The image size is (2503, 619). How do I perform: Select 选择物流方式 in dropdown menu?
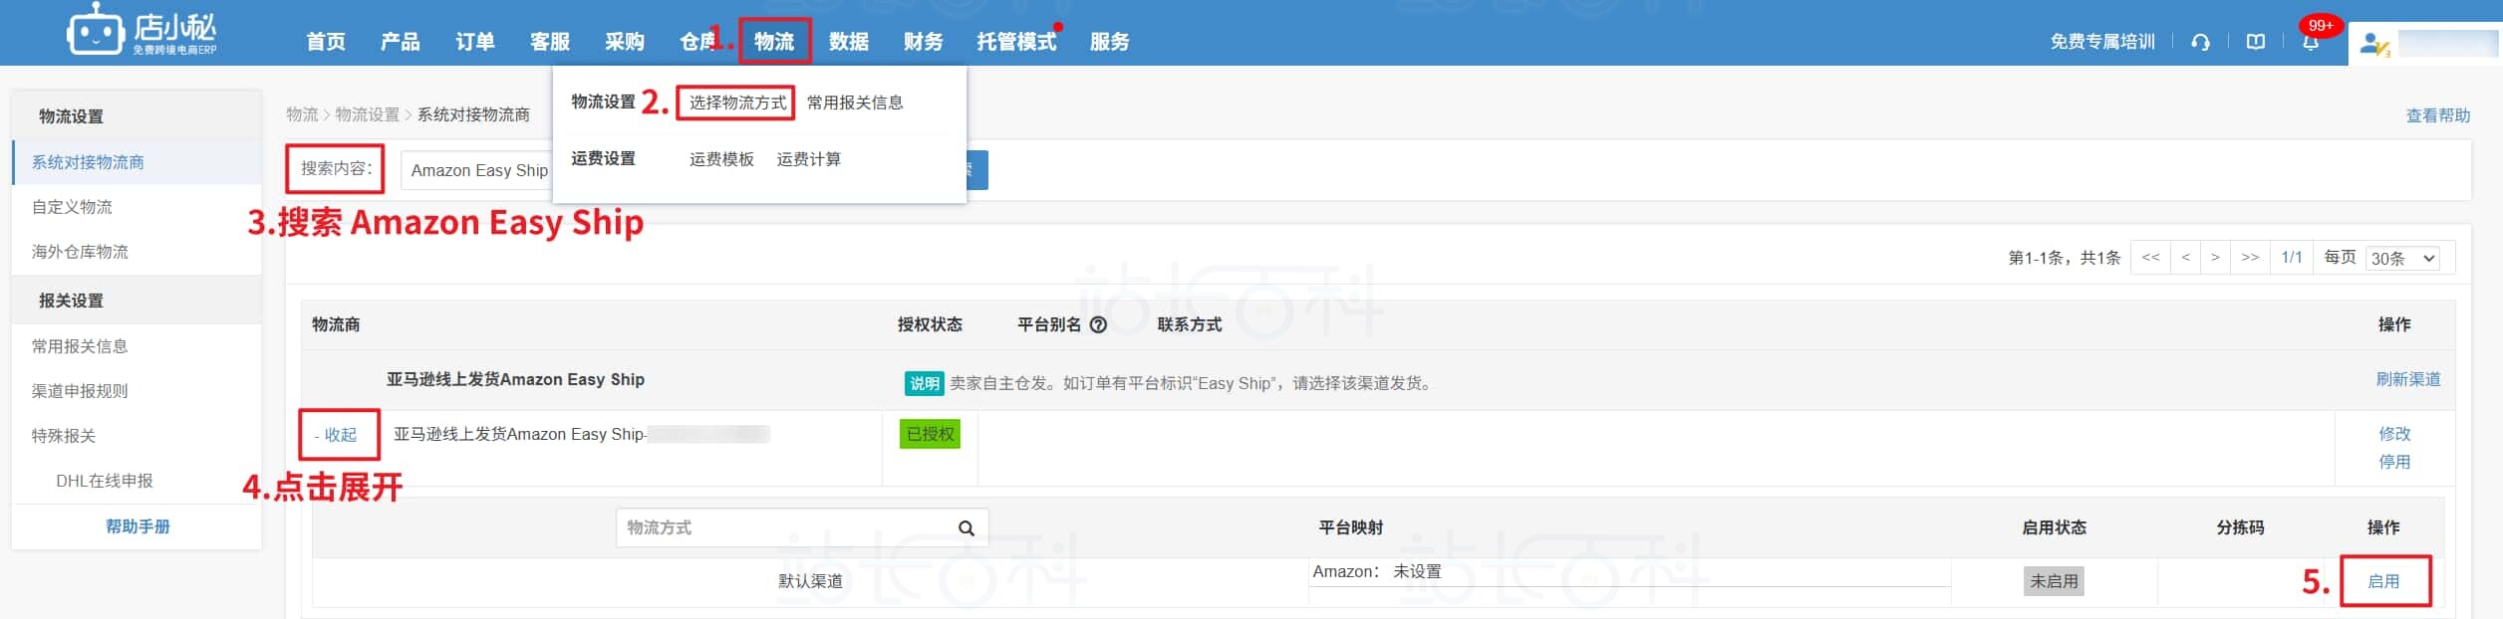point(737,103)
